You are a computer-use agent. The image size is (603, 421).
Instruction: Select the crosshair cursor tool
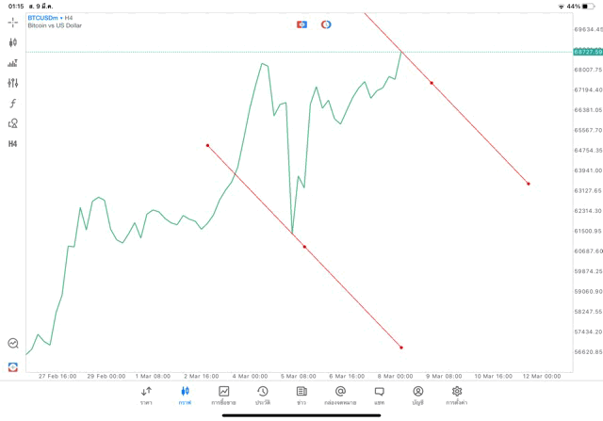[13, 22]
